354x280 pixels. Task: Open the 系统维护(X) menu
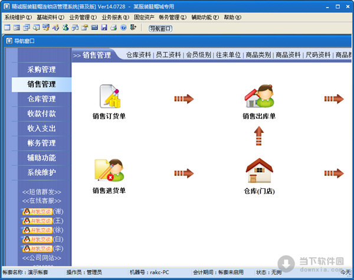[x=18, y=17]
